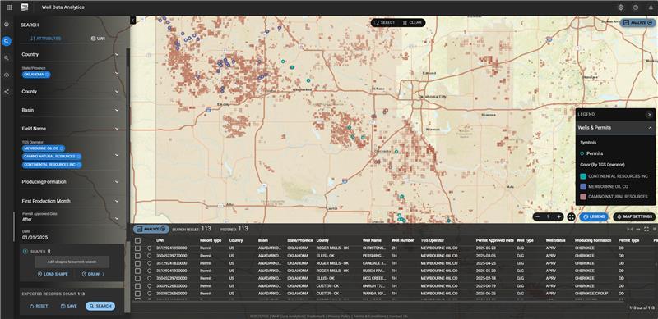The image size is (658, 319).
Task: Click the Continental Resources teal color swatch
Action: click(583, 176)
